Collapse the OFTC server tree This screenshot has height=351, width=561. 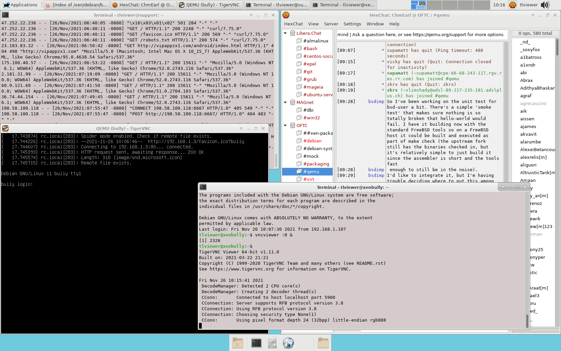point(285,125)
